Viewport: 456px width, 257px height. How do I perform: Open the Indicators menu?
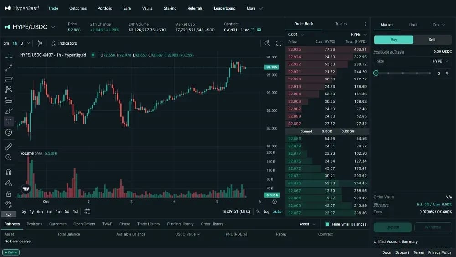point(64,43)
